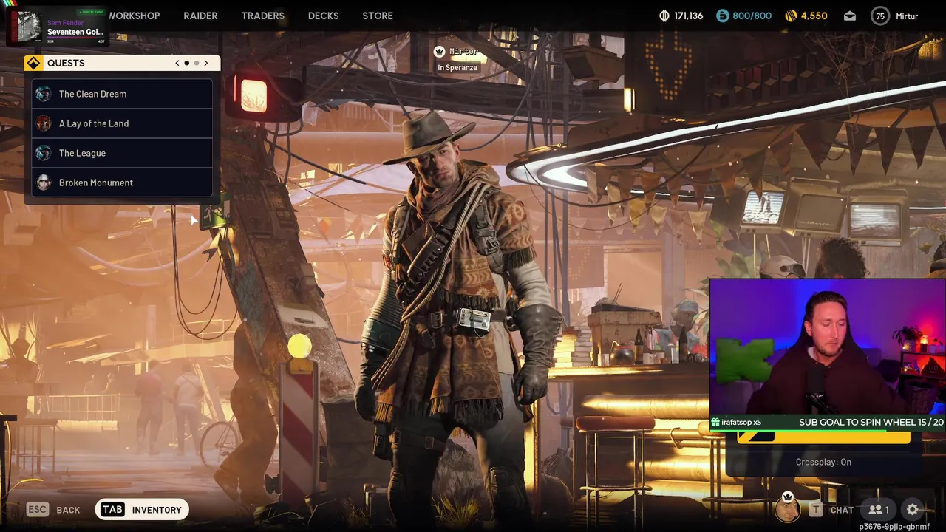Open Inventory with the TAB button
This screenshot has height=532, width=946.
tap(142, 509)
